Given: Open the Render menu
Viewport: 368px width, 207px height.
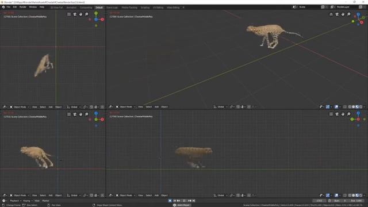Looking at the screenshot, I should coord(23,7).
